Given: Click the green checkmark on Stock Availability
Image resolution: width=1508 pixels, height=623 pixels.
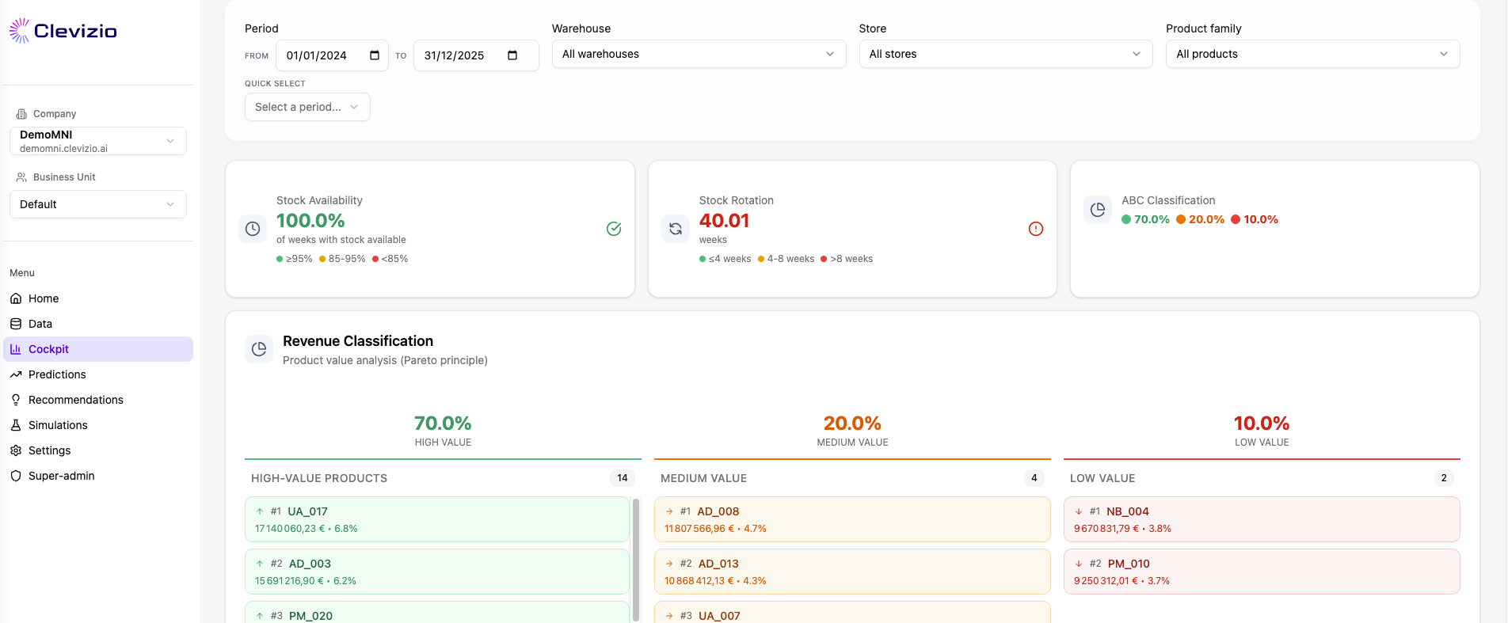Looking at the screenshot, I should tap(614, 229).
